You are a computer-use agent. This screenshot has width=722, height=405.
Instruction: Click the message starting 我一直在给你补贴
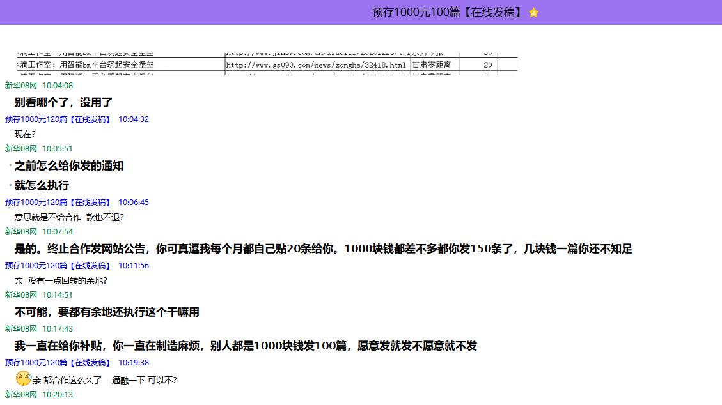click(x=246, y=346)
